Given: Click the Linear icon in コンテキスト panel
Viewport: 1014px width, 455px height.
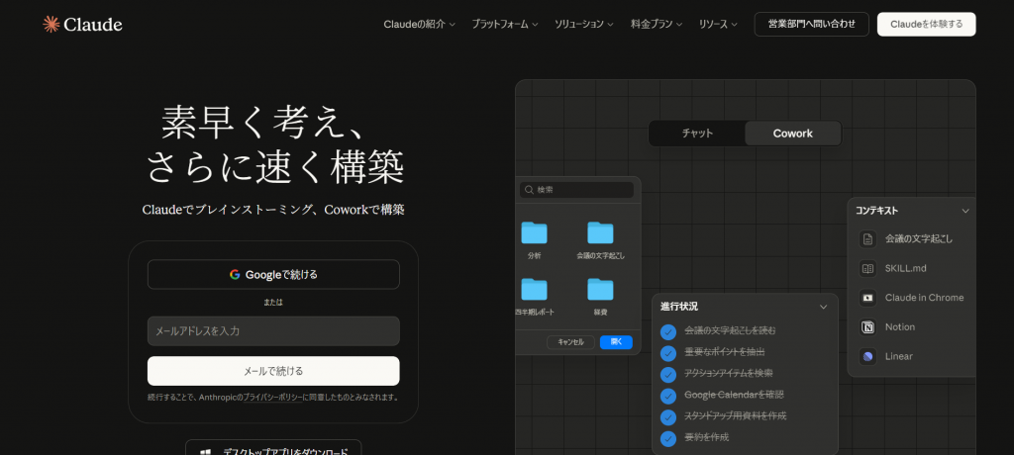Looking at the screenshot, I should click(x=867, y=356).
